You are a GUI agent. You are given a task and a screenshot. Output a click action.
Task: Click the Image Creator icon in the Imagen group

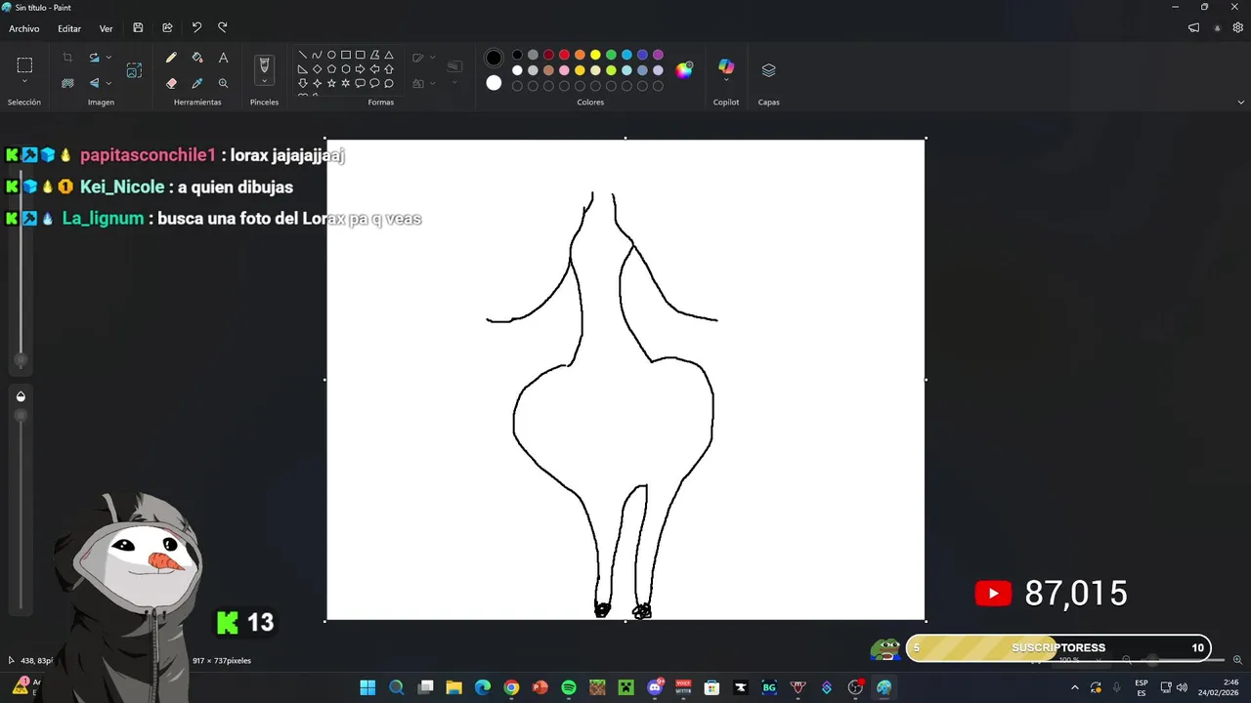click(x=134, y=70)
